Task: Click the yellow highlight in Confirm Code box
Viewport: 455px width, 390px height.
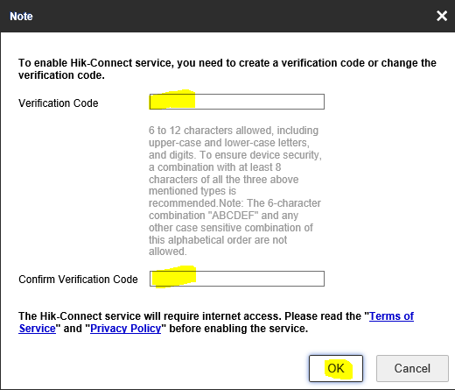Action: (x=174, y=277)
